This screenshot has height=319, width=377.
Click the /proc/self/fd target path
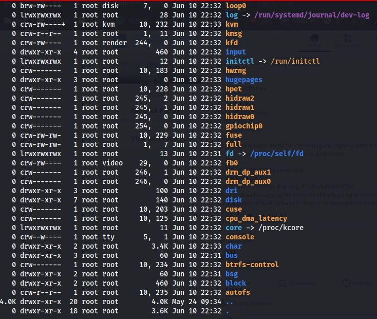point(277,154)
